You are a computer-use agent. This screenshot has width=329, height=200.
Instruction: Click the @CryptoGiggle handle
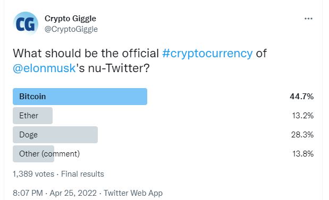pyautogui.click(x=71, y=29)
